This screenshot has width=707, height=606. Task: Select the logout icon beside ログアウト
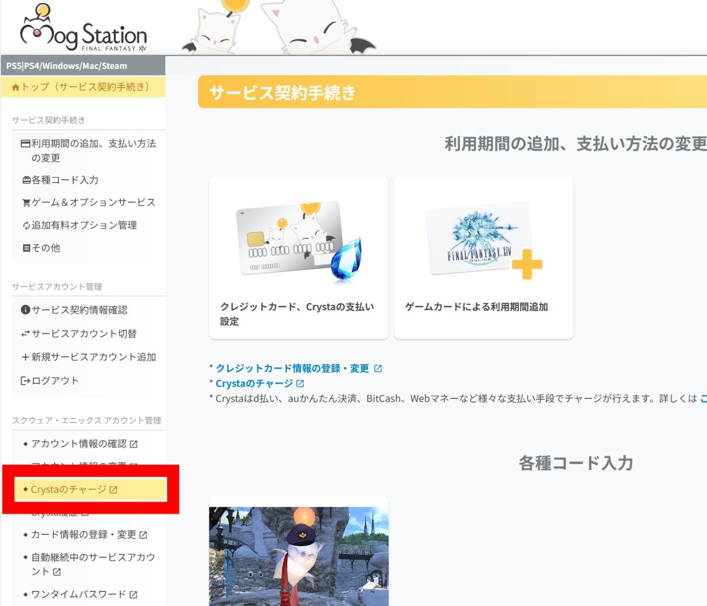(26, 380)
